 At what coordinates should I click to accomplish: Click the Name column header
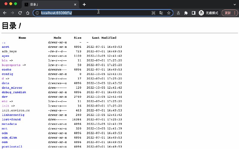pyautogui.click(x=22, y=38)
